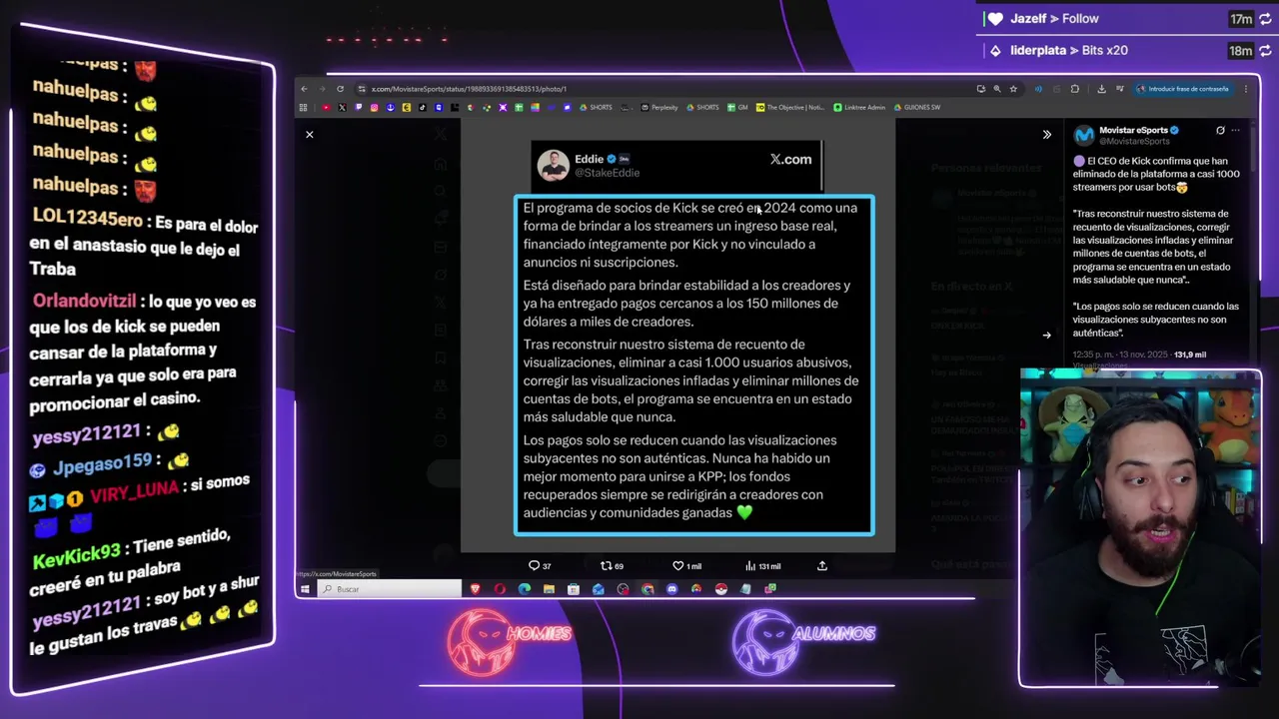1279x719 pixels.
Task: Open the X bookmark icon in bookmarks bar
Action: [x=342, y=107]
